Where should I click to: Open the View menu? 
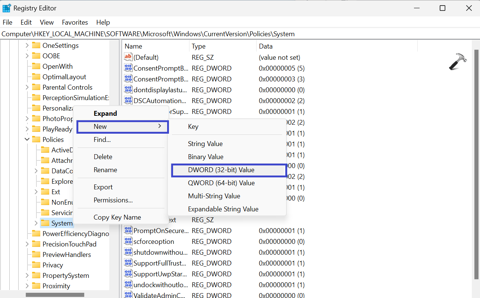tap(47, 22)
